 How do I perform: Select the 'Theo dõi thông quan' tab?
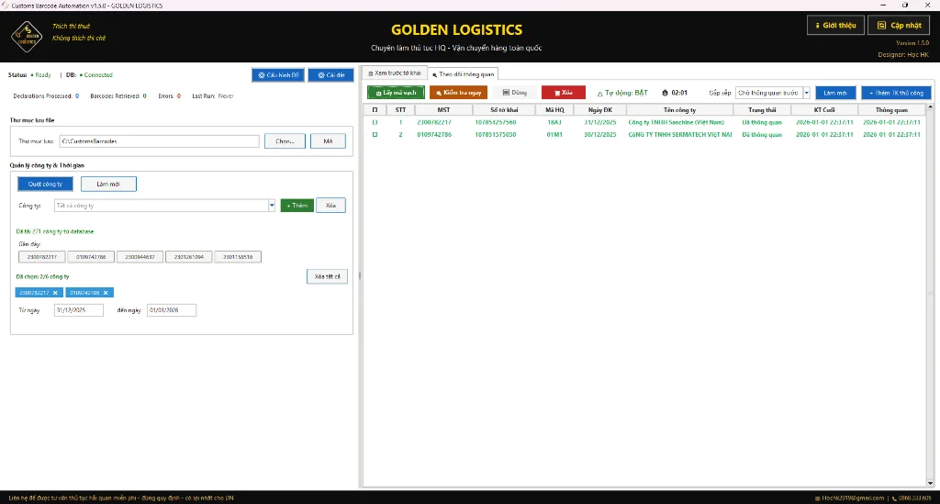coord(464,73)
